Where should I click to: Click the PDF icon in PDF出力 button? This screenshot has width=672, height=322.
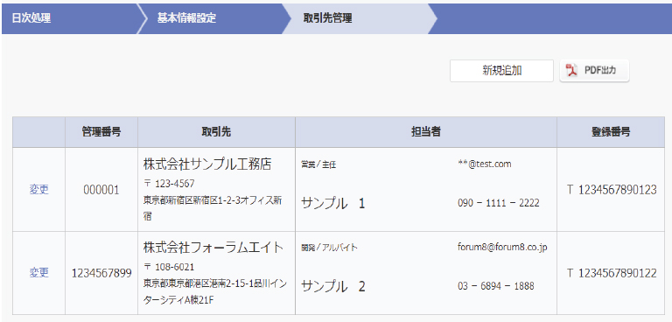coord(572,71)
